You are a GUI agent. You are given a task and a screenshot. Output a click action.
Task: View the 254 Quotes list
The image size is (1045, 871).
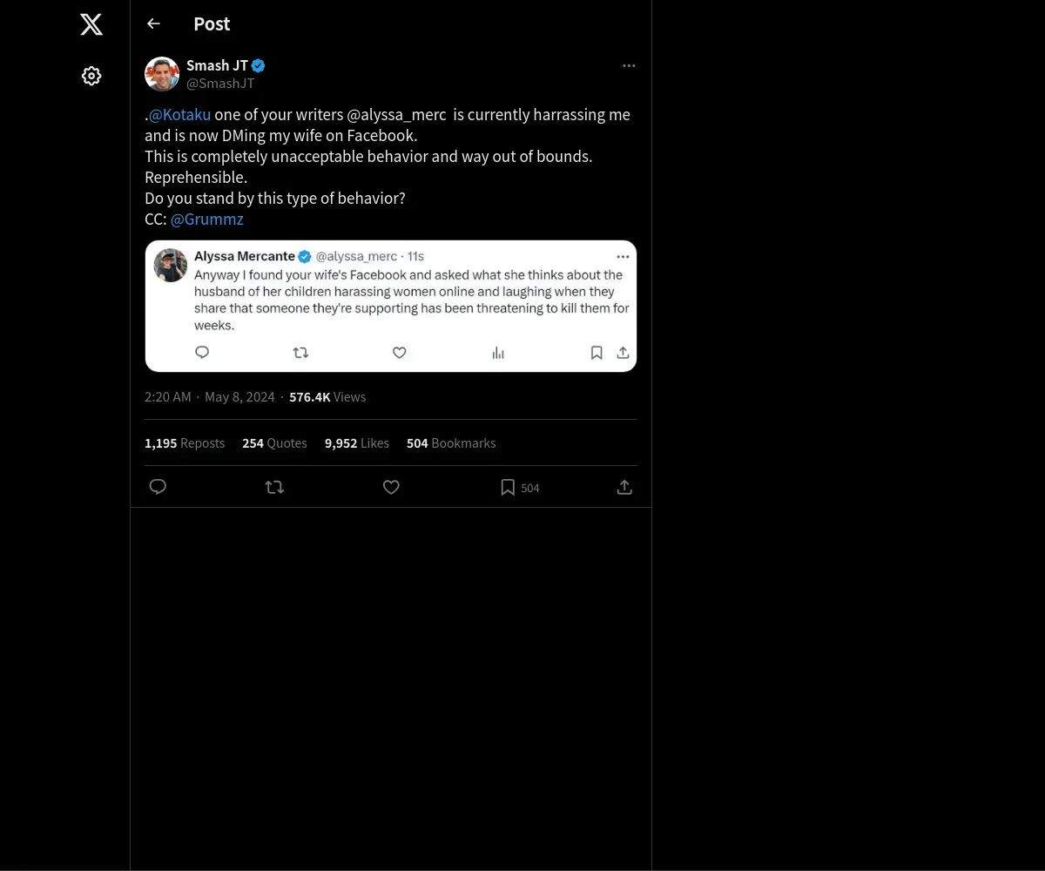coord(274,443)
